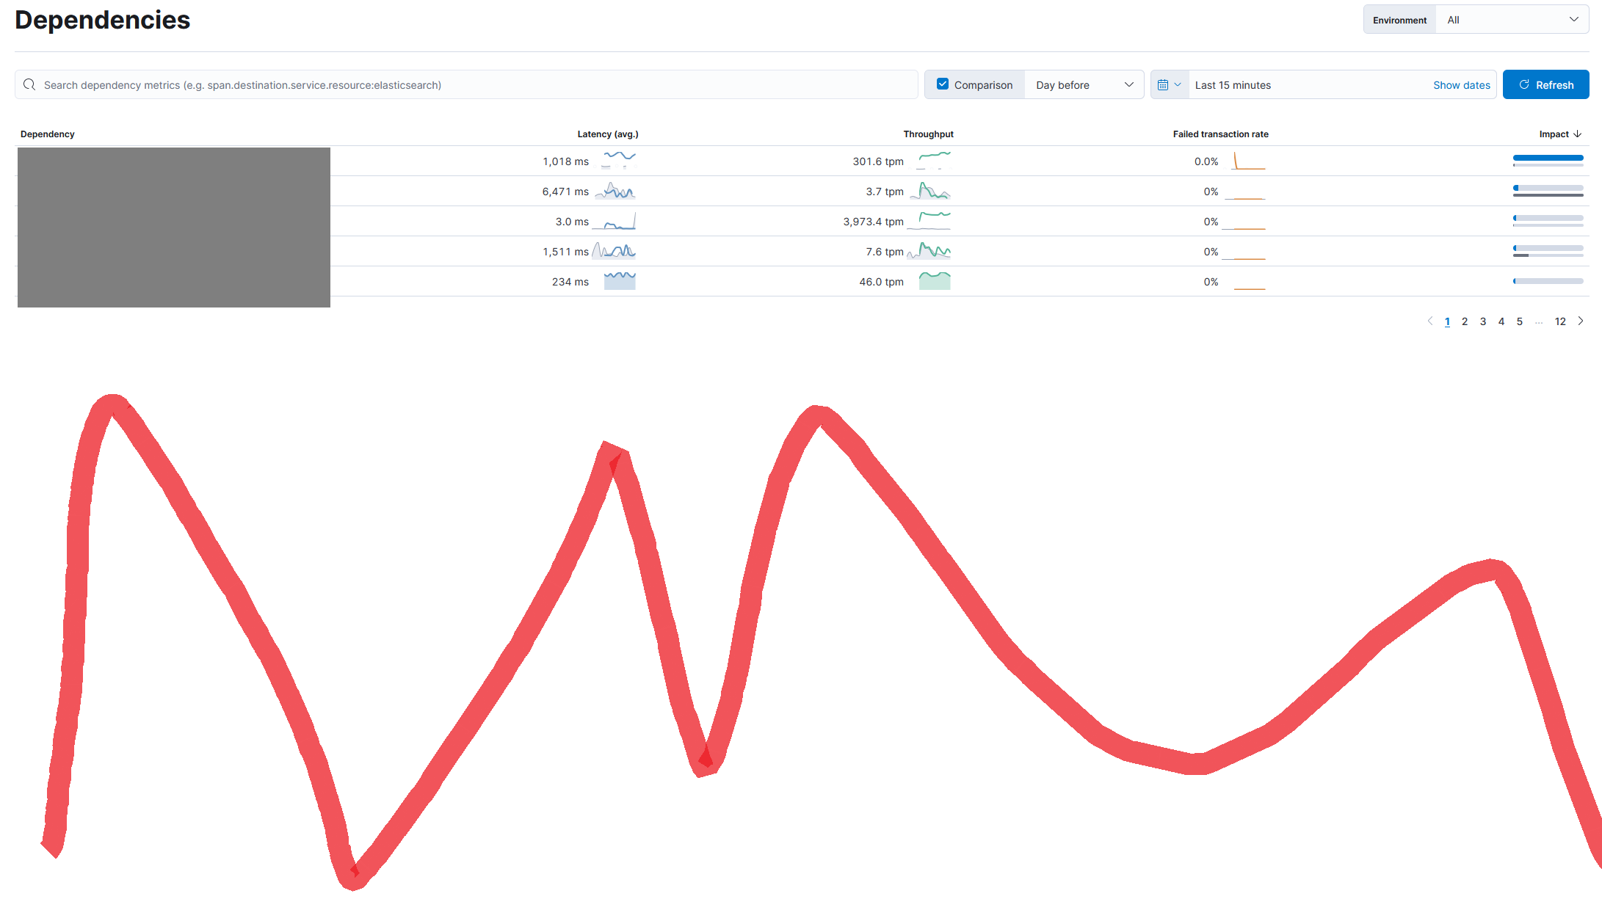Image resolution: width=1602 pixels, height=899 pixels.
Task: Go to previous page arrow
Action: [x=1430, y=321]
